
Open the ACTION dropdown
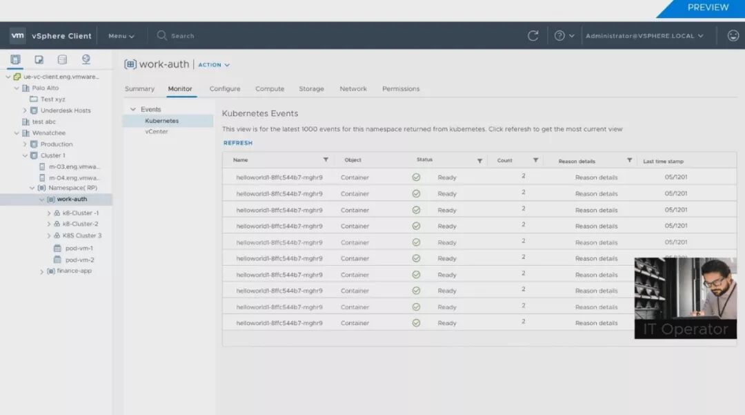click(214, 65)
